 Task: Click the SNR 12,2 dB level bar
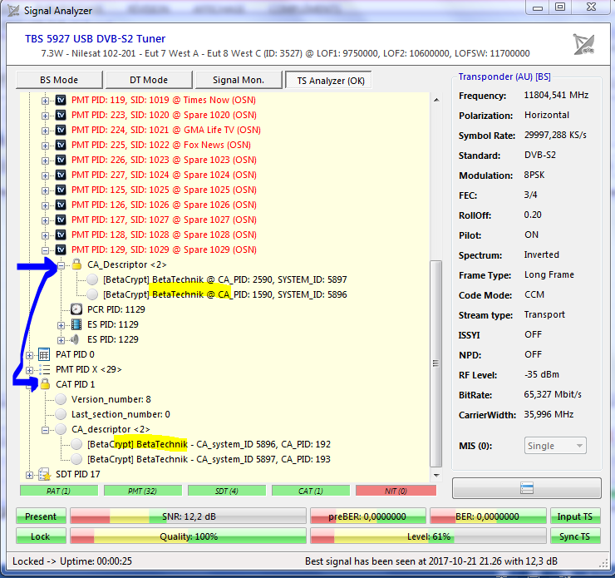pos(188,516)
